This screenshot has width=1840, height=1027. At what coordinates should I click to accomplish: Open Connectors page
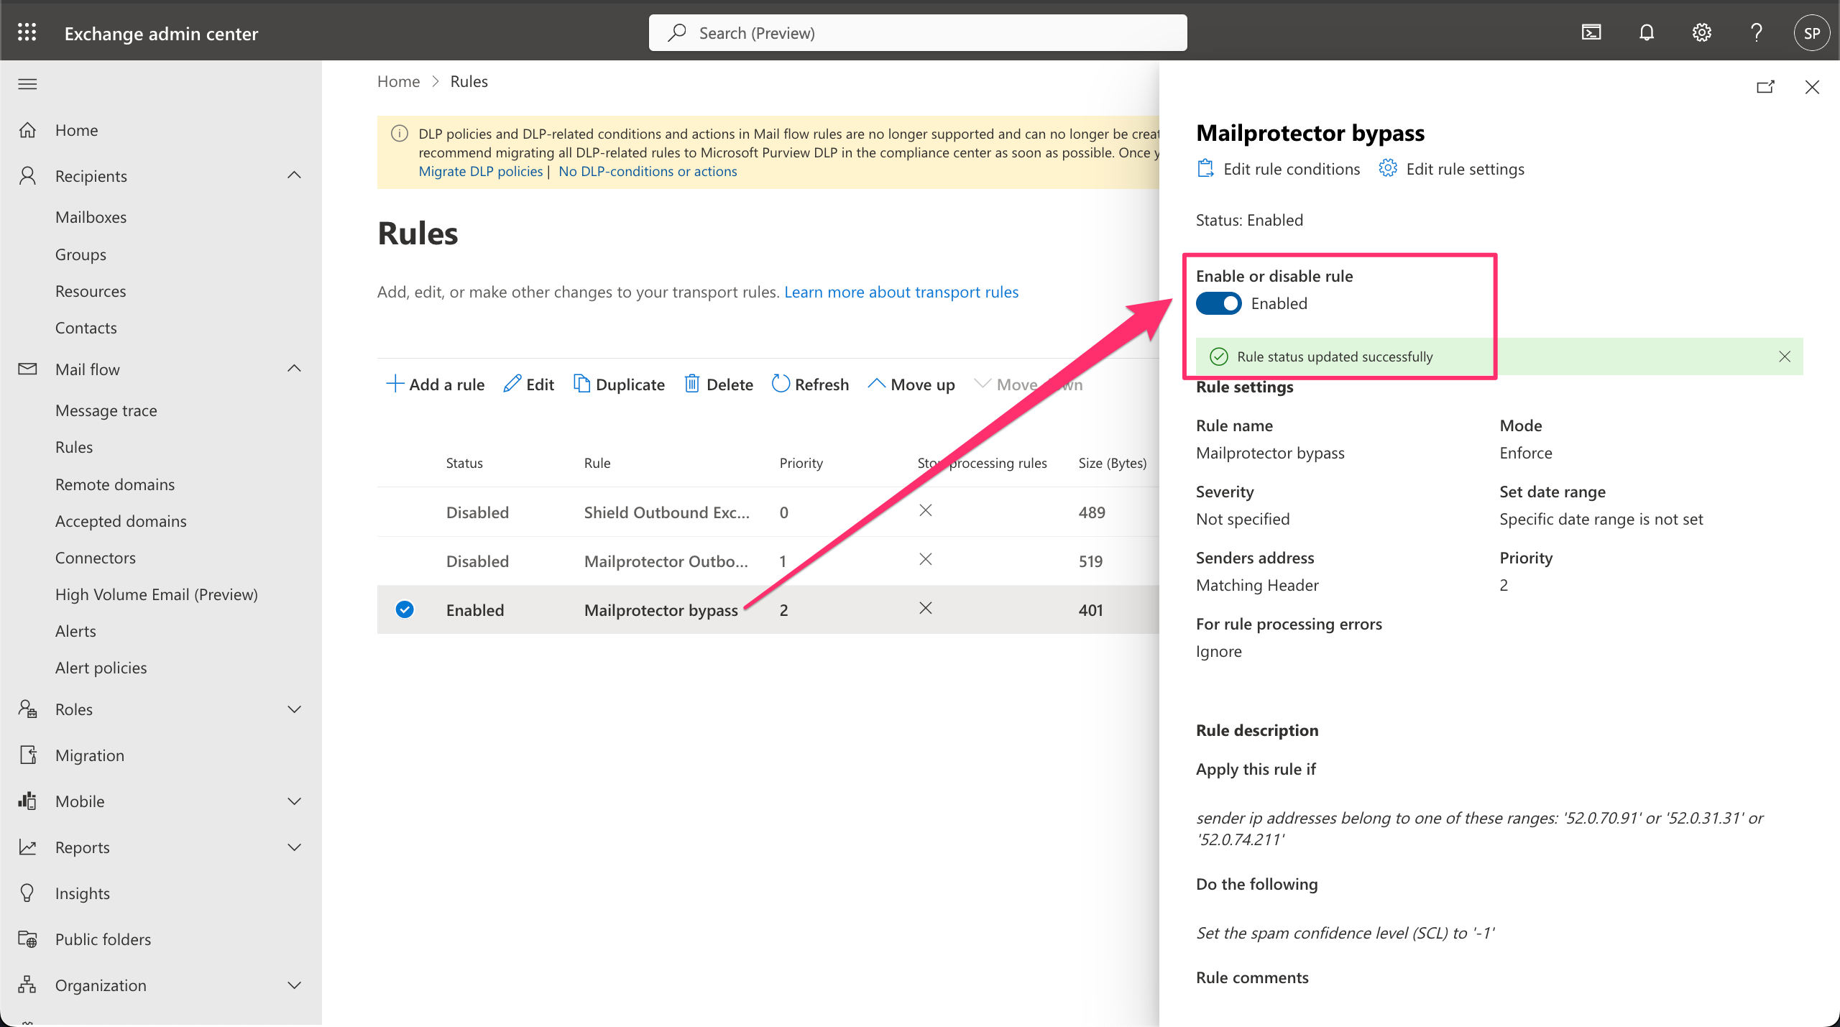click(96, 558)
